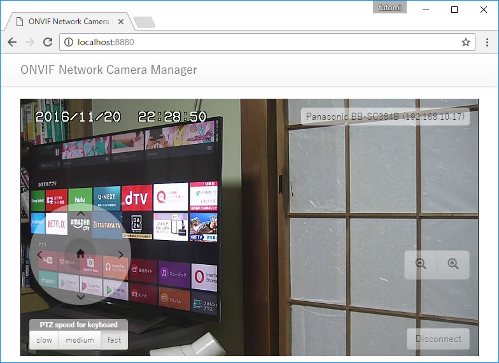The width and height of the screenshot is (499, 363).
Task: Go back in browser history
Action: 12,42
